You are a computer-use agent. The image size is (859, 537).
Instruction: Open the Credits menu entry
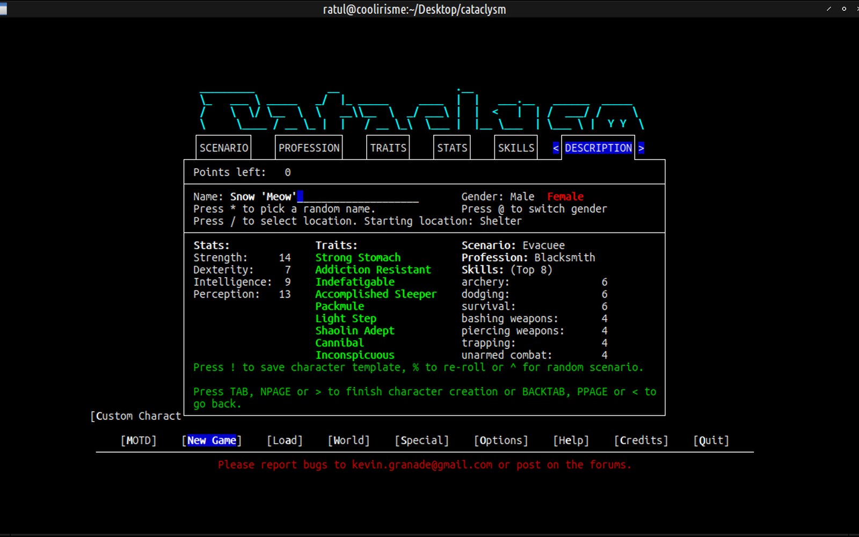(641, 440)
